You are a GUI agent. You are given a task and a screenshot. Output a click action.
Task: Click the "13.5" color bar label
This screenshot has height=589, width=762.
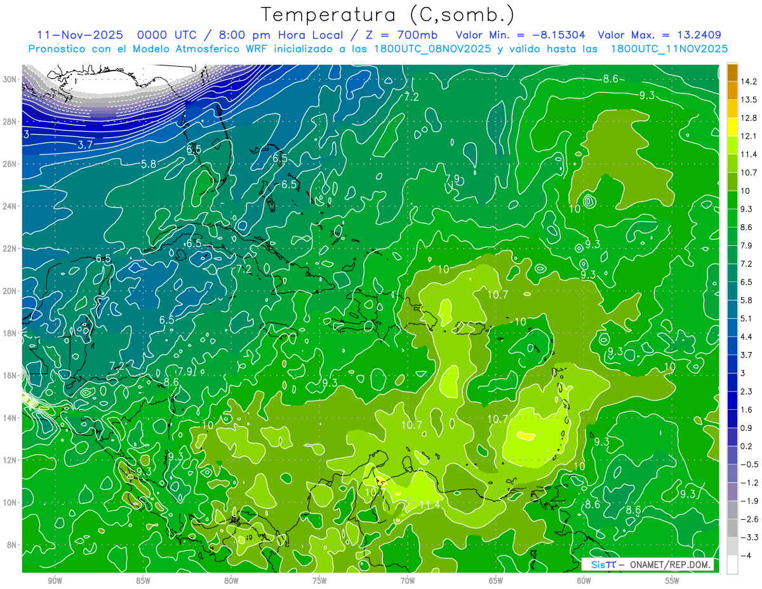click(x=748, y=100)
